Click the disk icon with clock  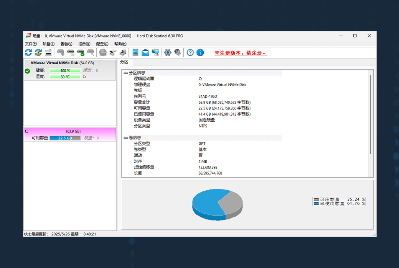click(71, 52)
